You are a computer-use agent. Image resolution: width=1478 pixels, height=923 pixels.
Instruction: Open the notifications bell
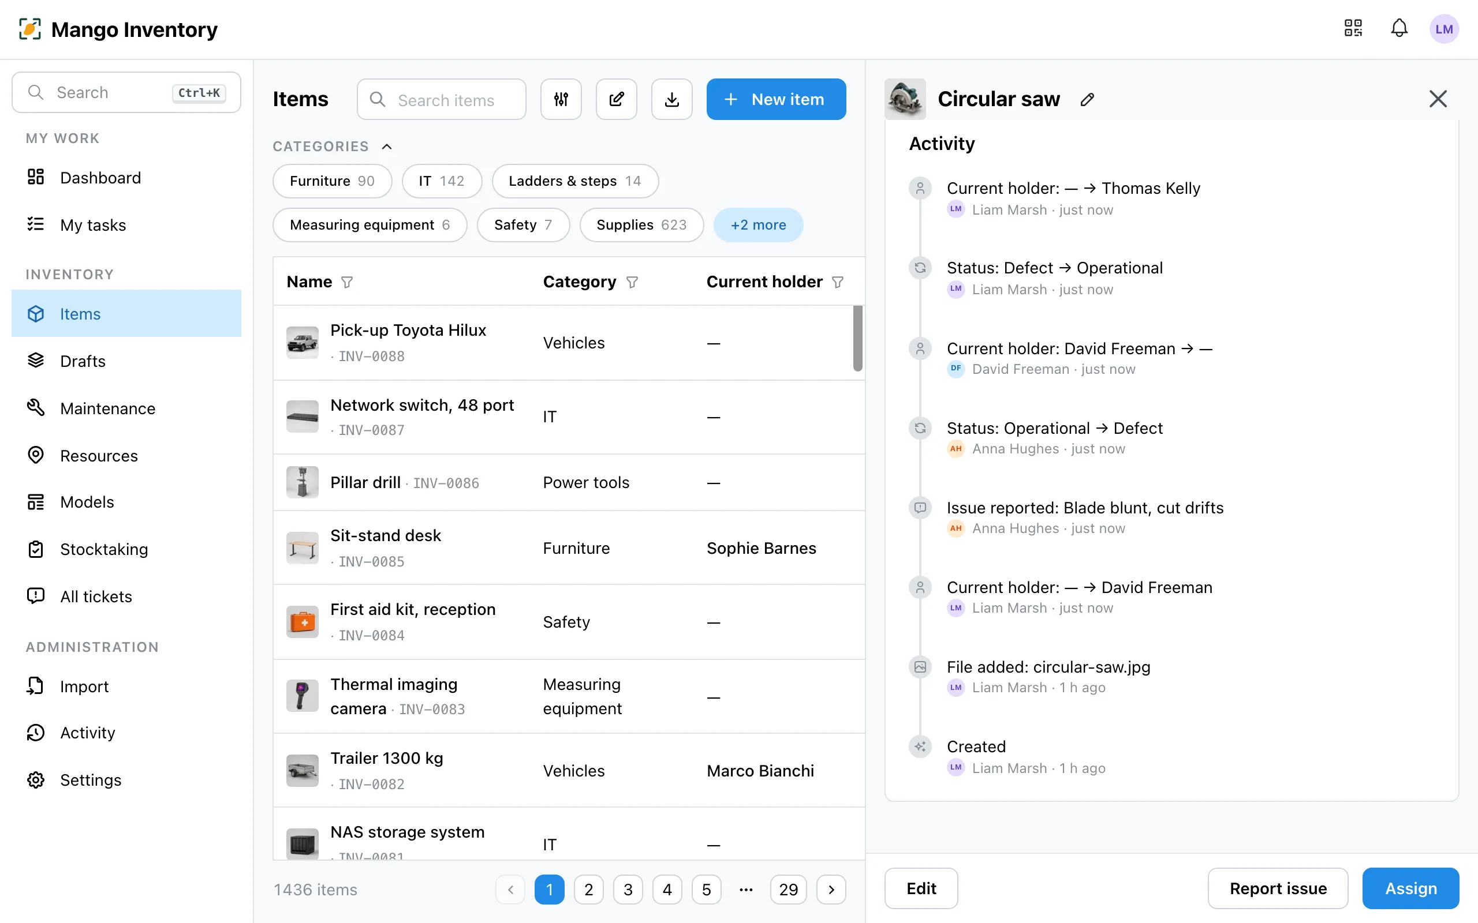1399,28
